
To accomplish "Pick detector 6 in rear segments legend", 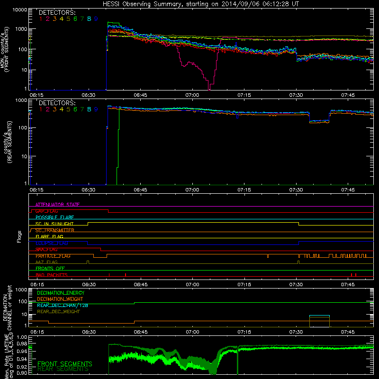I will (75, 109).
